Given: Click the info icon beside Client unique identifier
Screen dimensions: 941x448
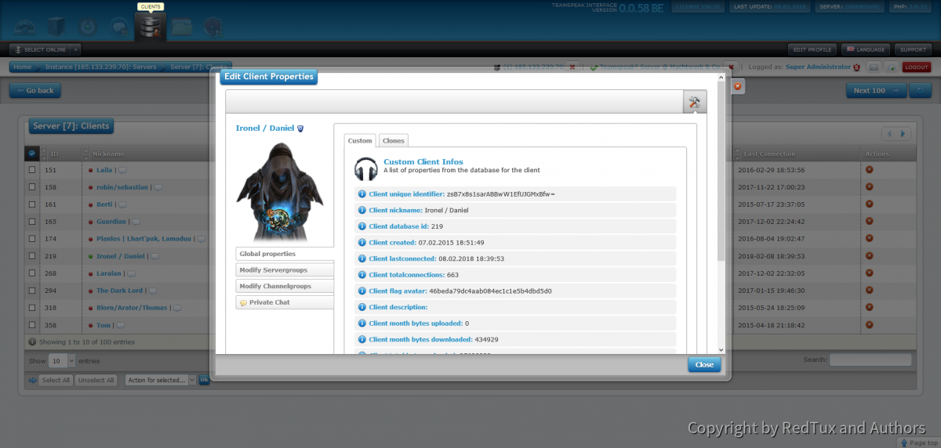Looking at the screenshot, I should pyautogui.click(x=362, y=193).
